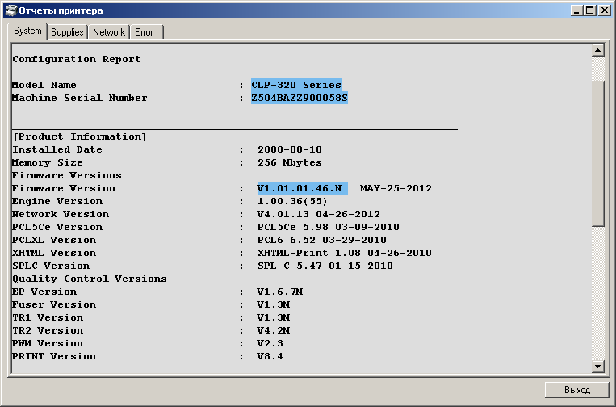Image resolution: width=616 pixels, height=407 pixels.
Task: Go to the System tab
Action: 27,31
